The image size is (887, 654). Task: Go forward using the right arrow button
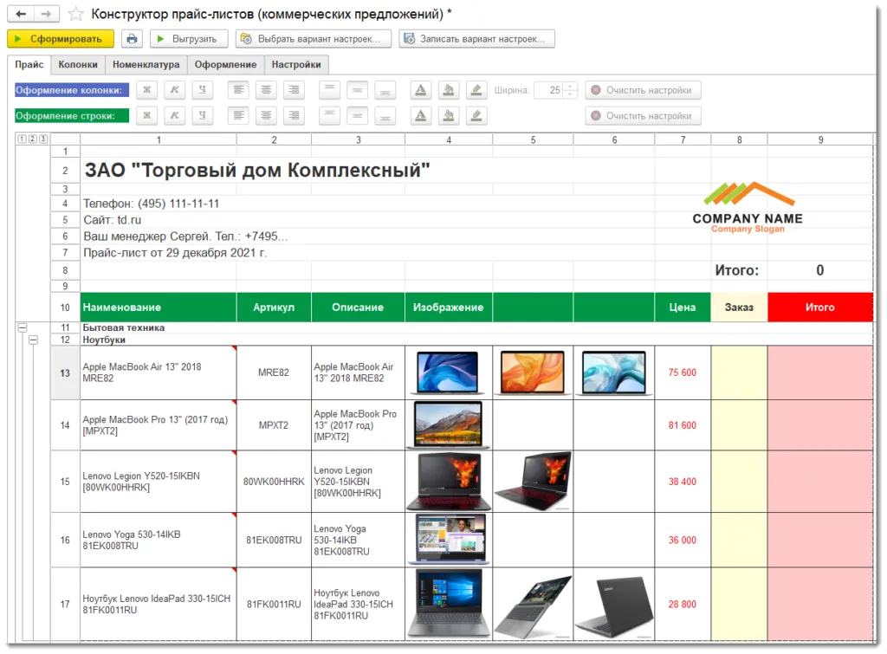(x=47, y=14)
